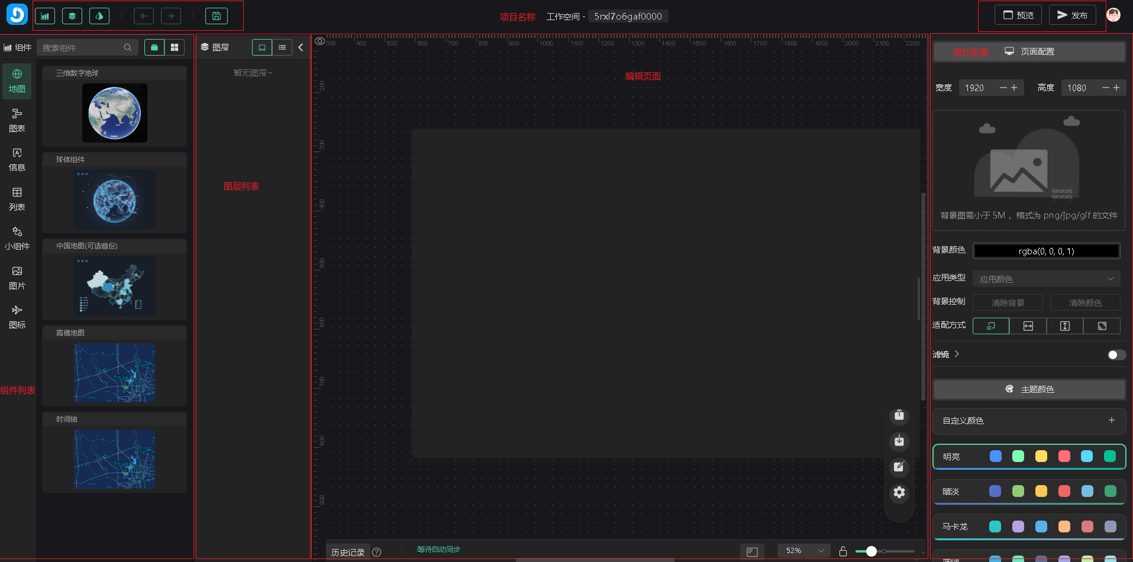Toggle canvas eye visibility at ruler corner
The height and width of the screenshot is (562, 1133).
[x=319, y=41]
